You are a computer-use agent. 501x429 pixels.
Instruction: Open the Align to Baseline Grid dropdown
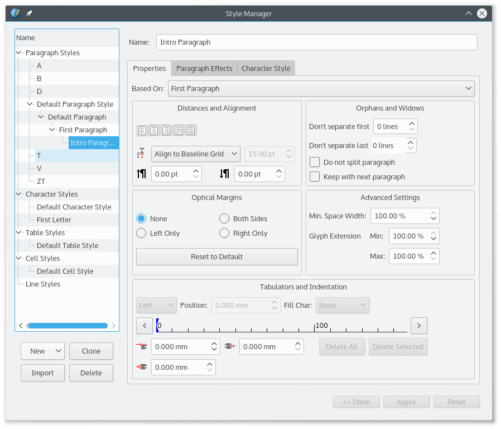point(195,153)
